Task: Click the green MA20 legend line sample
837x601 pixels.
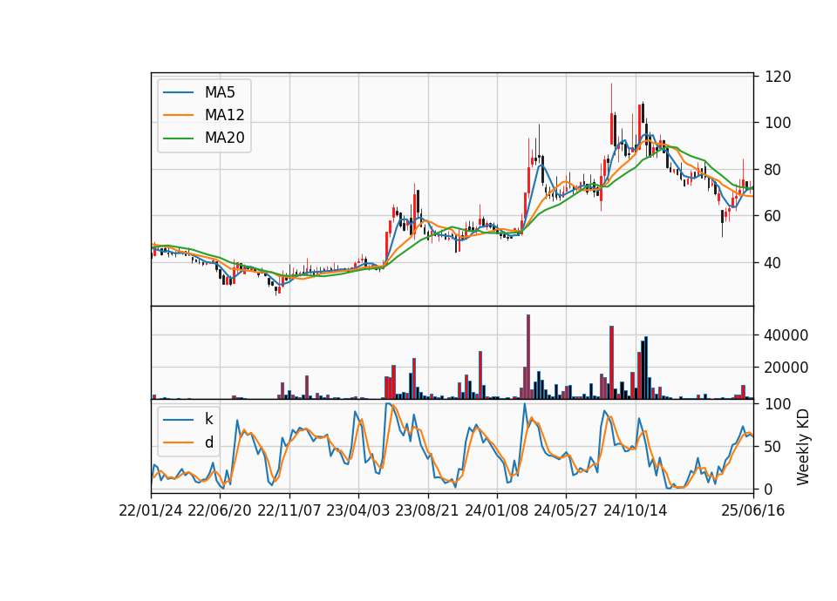Action: click(x=178, y=138)
